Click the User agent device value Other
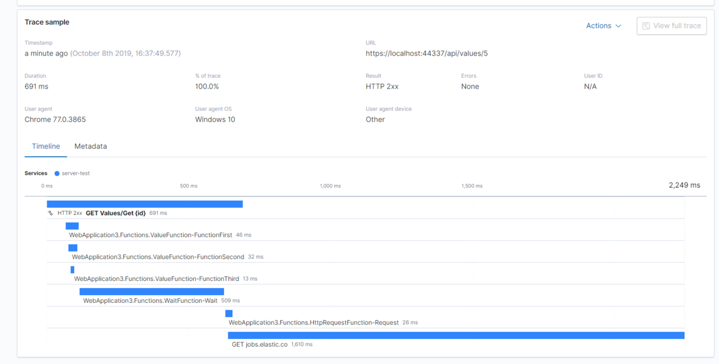The width and height of the screenshot is (719, 364). tap(376, 119)
